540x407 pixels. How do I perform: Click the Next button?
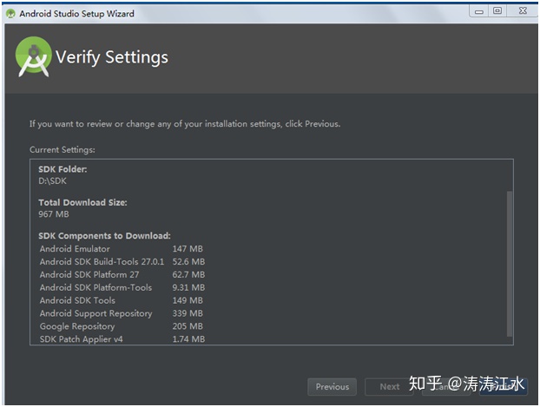(x=389, y=387)
